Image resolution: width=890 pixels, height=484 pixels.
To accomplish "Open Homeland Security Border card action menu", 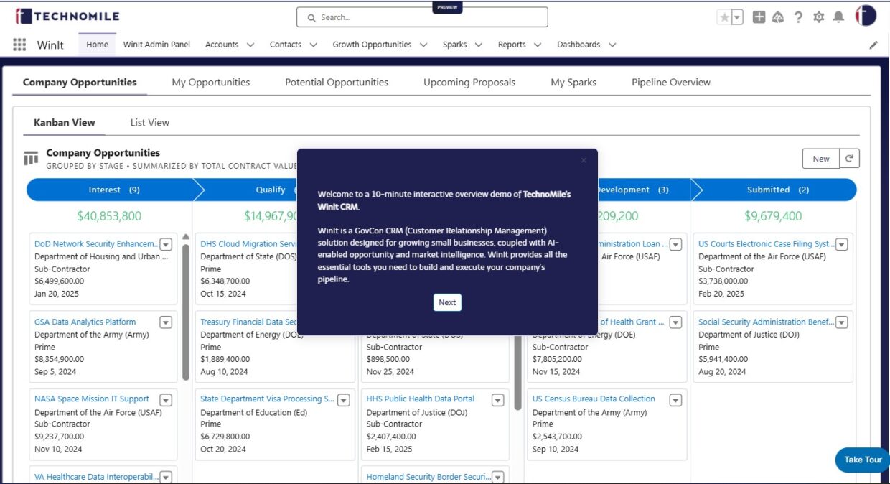I will pos(498,478).
